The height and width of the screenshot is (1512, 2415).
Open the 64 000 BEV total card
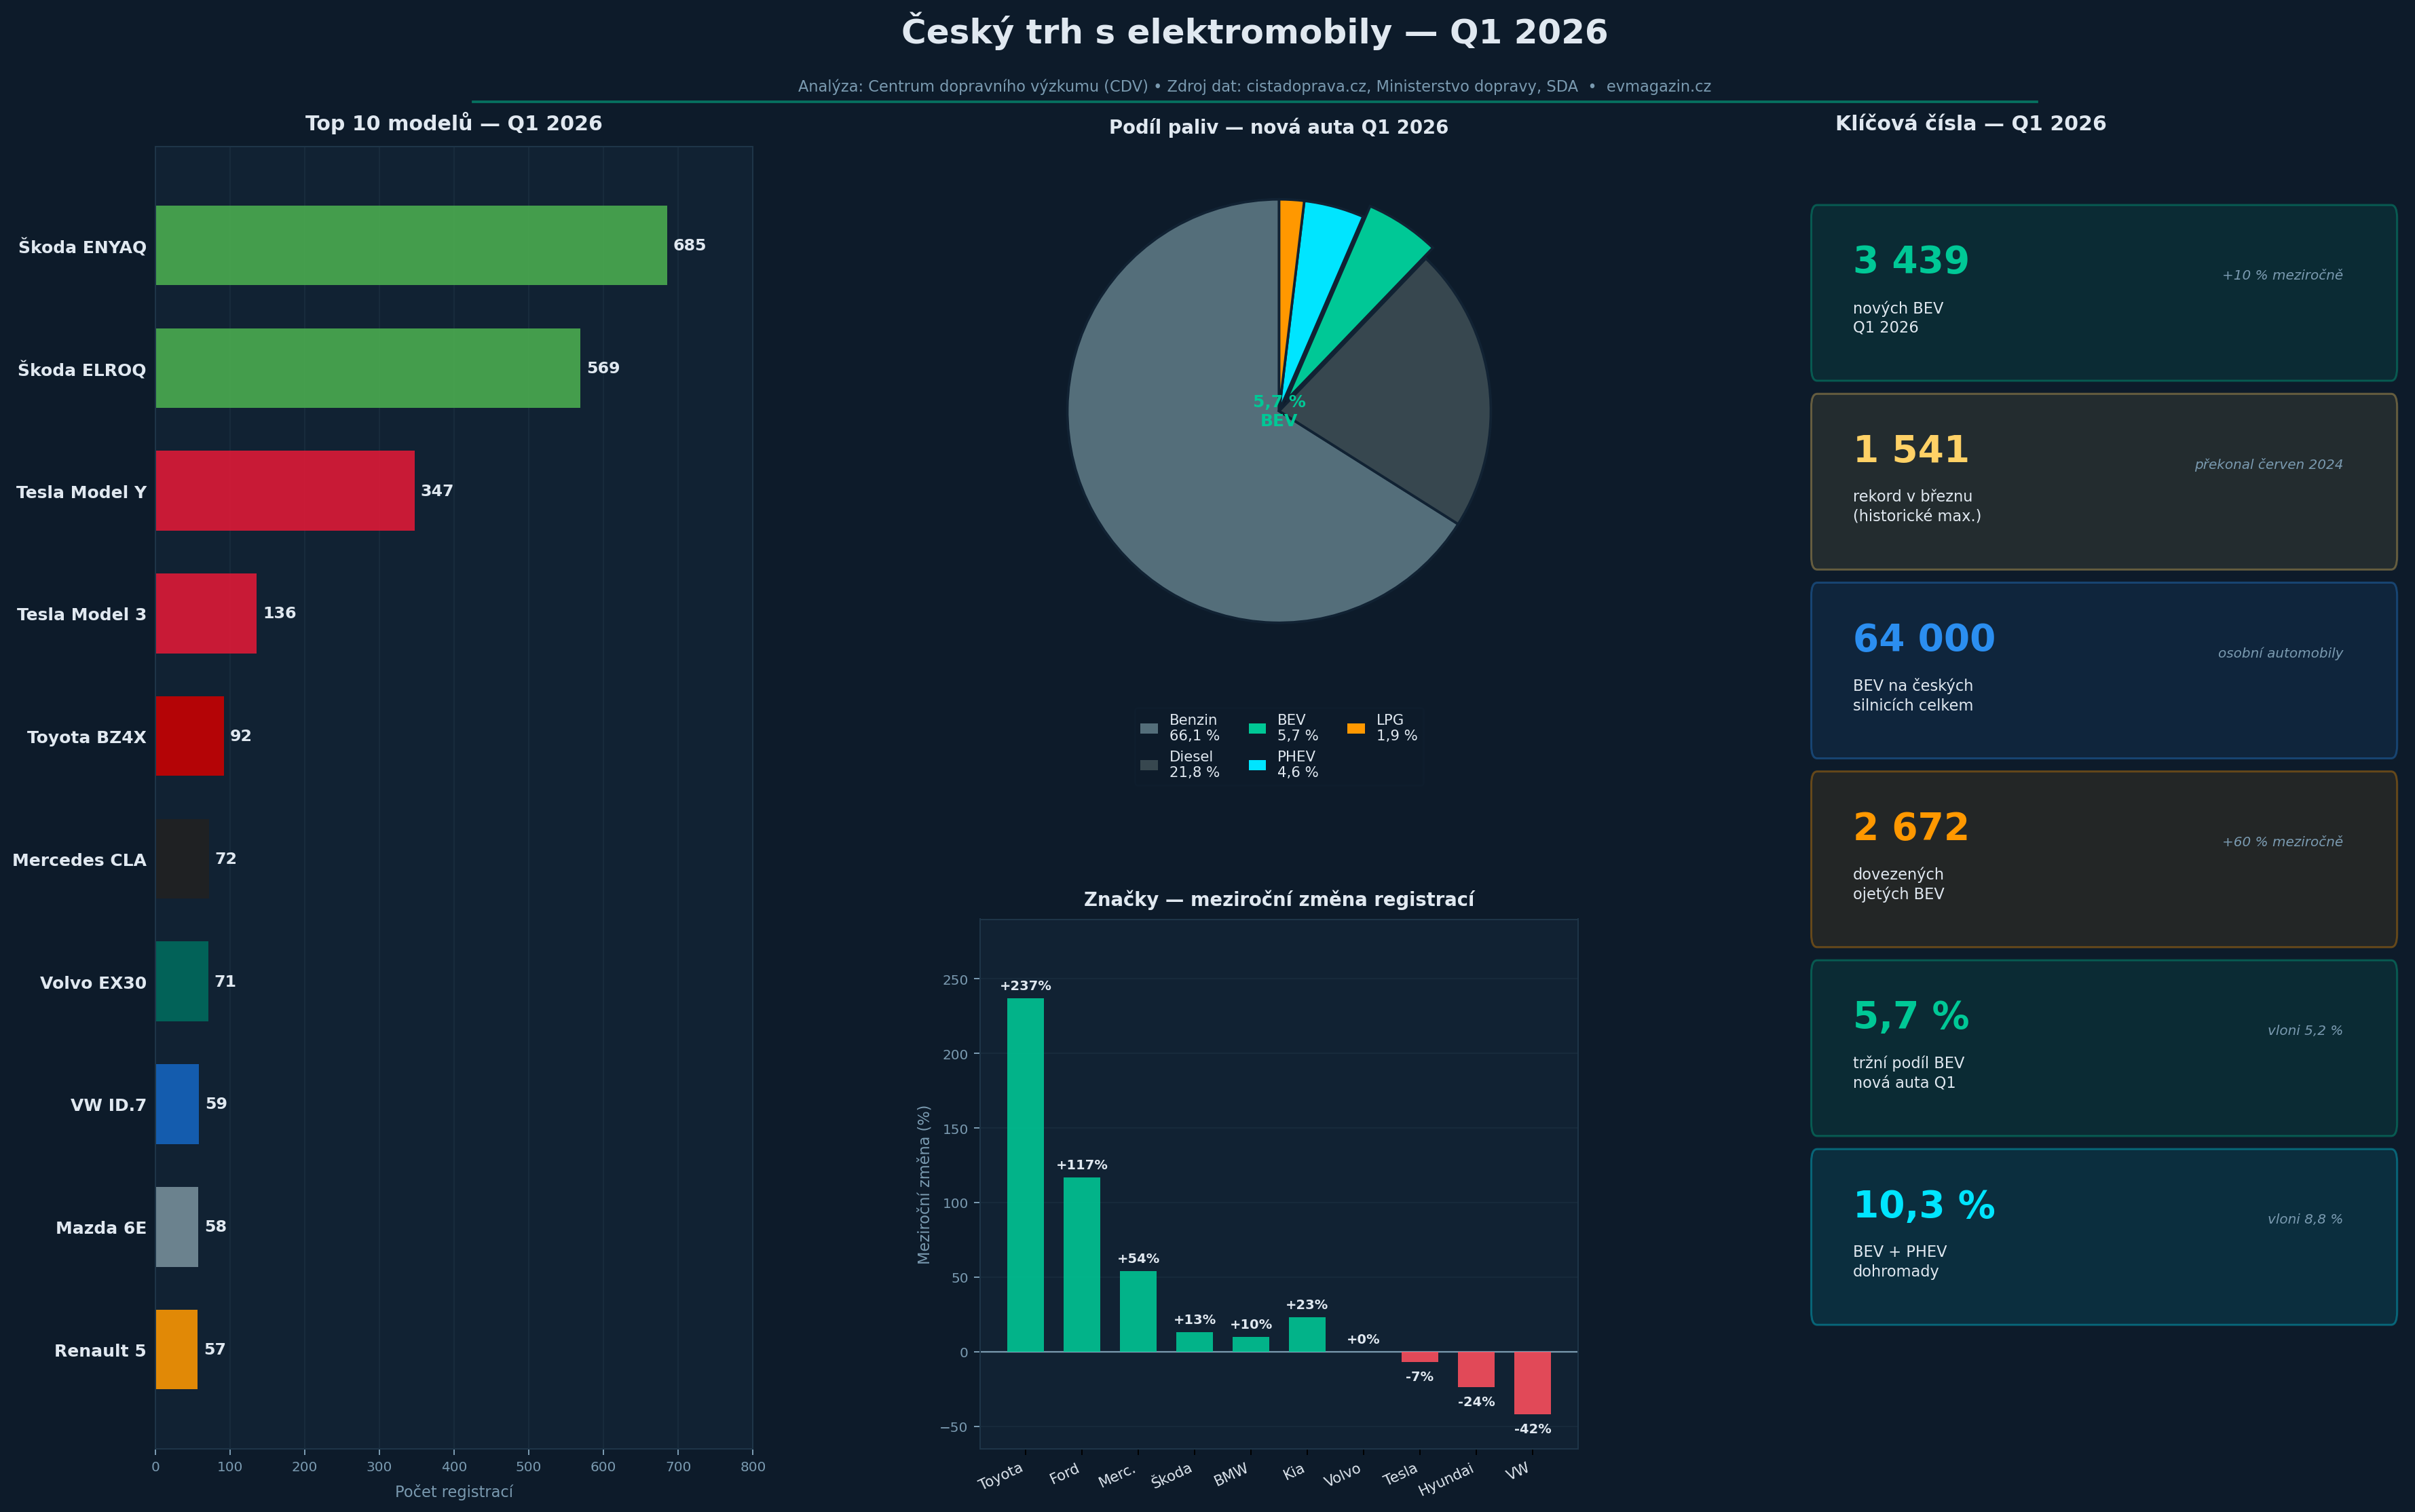tap(2103, 670)
